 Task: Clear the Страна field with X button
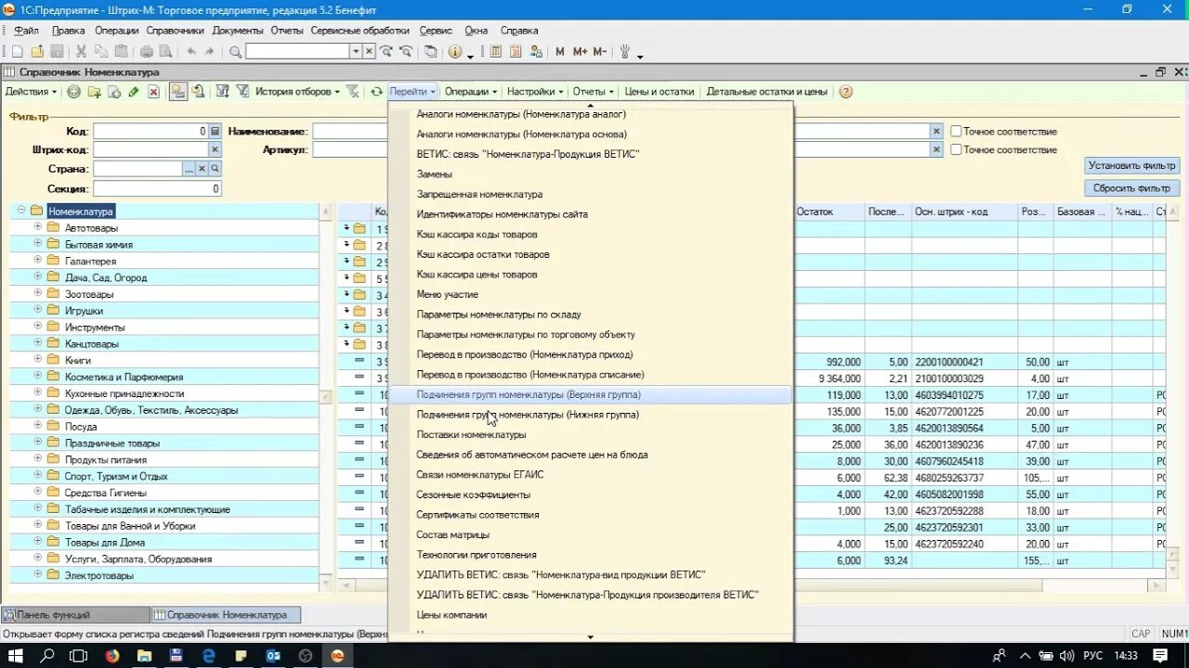(x=202, y=169)
